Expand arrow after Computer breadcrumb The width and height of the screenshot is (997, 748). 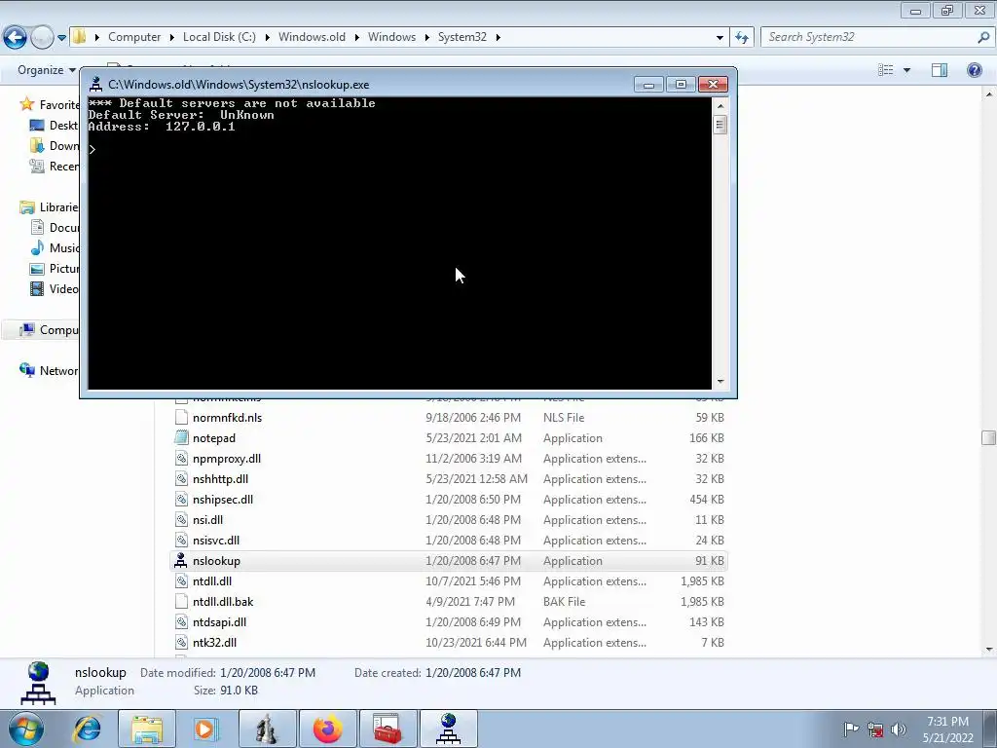(x=171, y=37)
